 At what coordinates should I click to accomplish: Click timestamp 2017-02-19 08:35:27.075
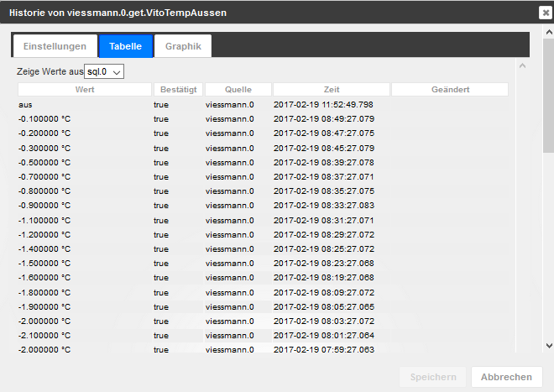[324, 191]
